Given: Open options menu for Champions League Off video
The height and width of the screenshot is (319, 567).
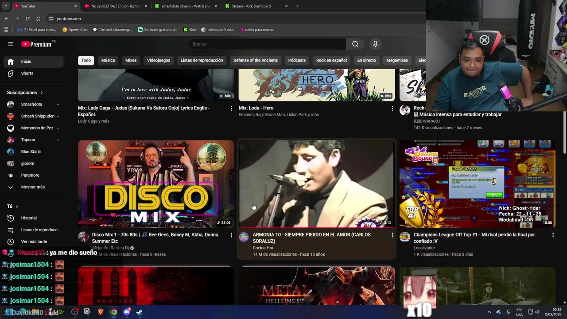Looking at the screenshot, I should pyautogui.click(x=553, y=235).
